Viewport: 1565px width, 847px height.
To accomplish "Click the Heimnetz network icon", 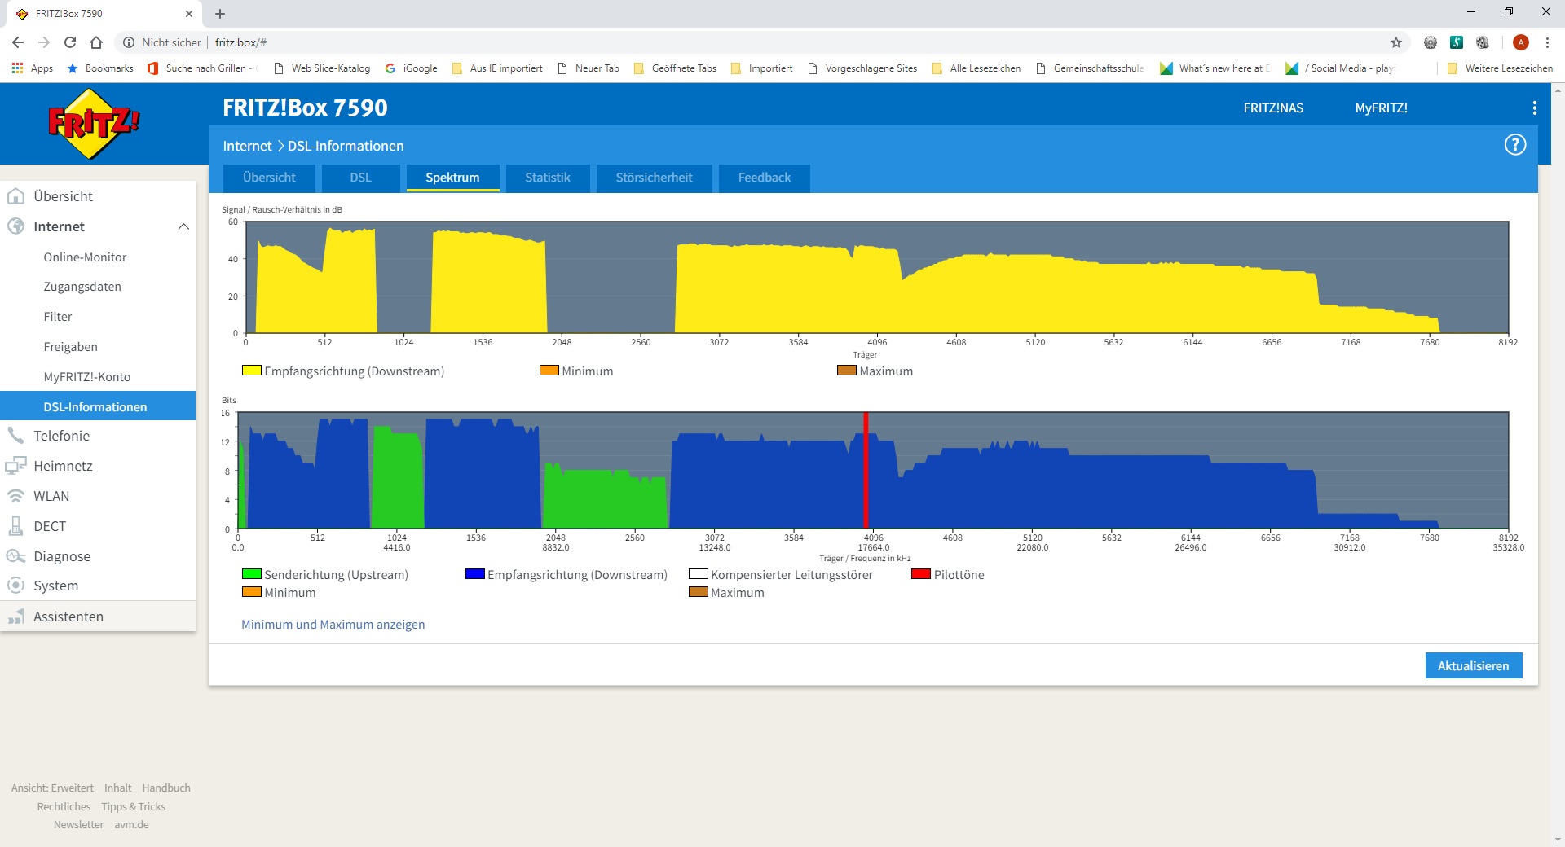I will 15,466.
